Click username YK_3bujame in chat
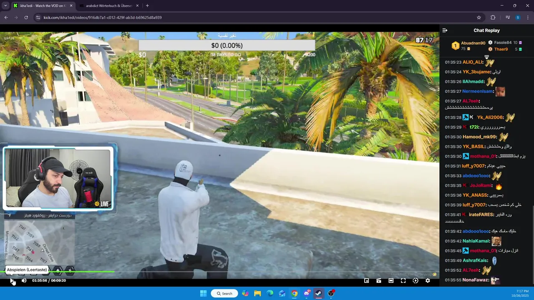Image resolution: width=534 pixels, height=300 pixels. tap(476, 72)
